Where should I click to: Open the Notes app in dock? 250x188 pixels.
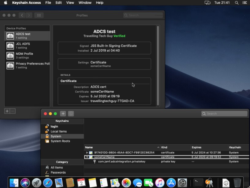click(92, 183)
